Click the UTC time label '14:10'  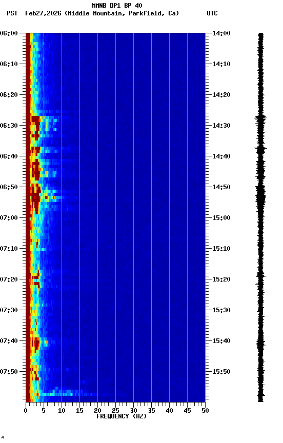tap(221, 64)
